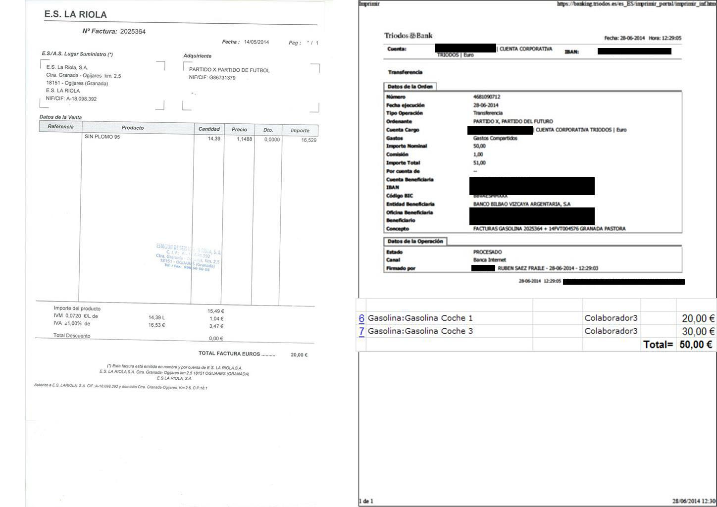Click the importe value 16,529
Screen dimensions: 717x507
tap(309, 140)
